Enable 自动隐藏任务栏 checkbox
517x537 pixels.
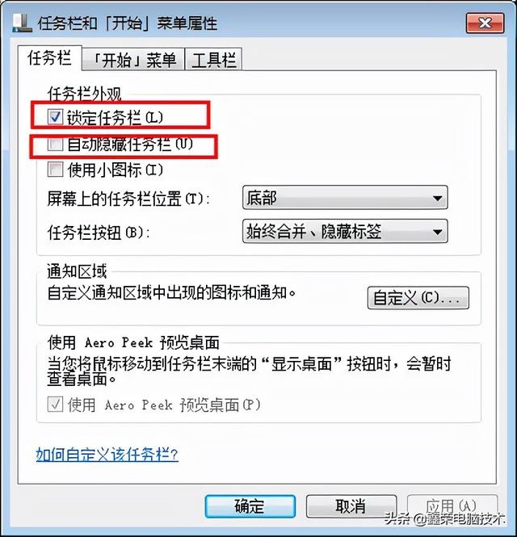(x=55, y=144)
